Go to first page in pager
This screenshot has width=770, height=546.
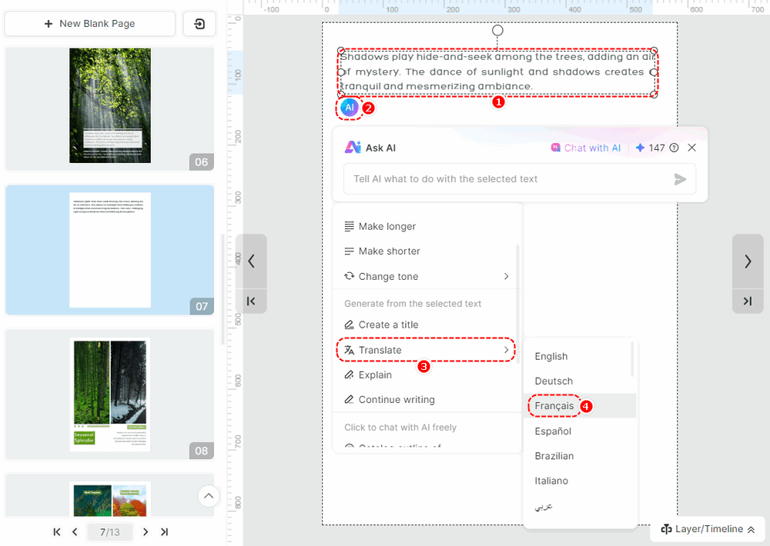tap(57, 532)
